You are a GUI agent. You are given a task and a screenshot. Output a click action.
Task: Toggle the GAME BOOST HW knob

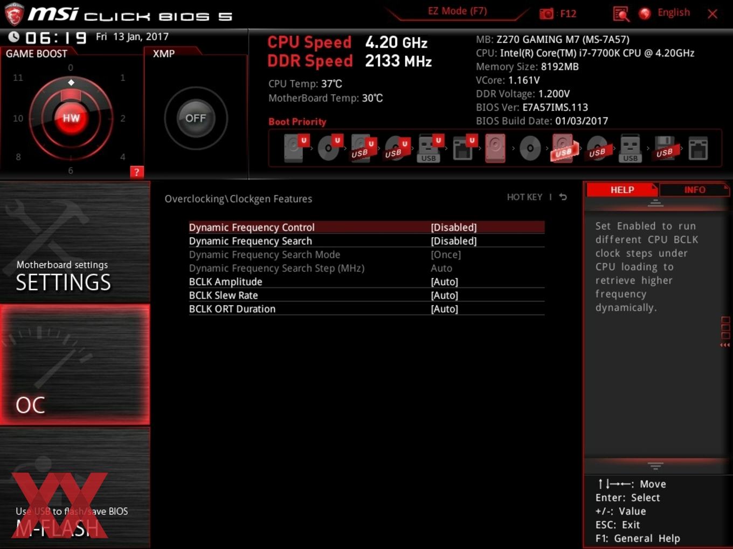[x=71, y=118]
